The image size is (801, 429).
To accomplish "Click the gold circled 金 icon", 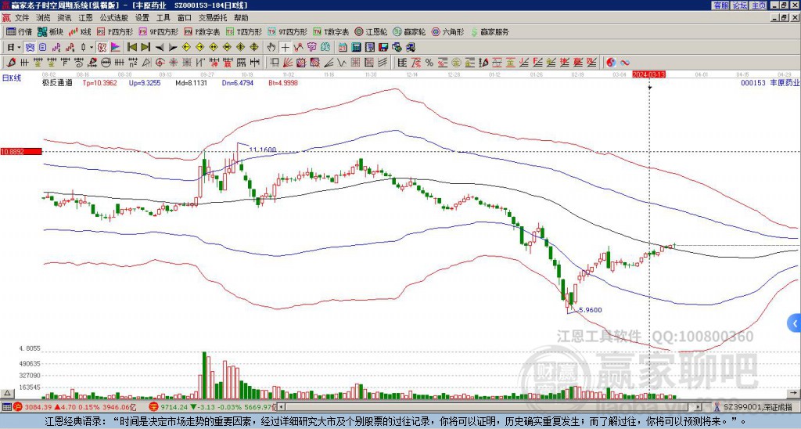I will (456, 63).
